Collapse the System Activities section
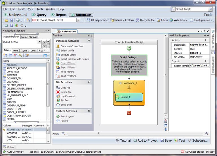The width and height of the screenshot is (217, 156). pyautogui.click(x=89, y=111)
